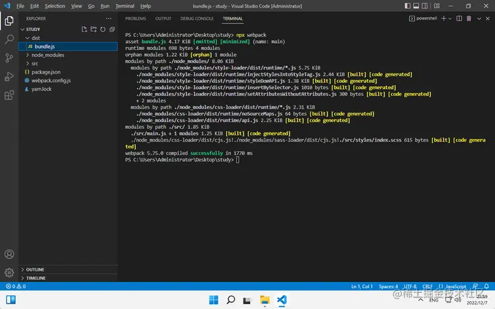
Task: Open the Selection menu
Action: pyautogui.click(x=55, y=6)
